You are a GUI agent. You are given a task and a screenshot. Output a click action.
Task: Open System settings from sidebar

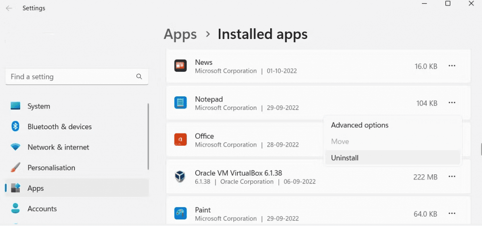pyautogui.click(x=39, y=106)
